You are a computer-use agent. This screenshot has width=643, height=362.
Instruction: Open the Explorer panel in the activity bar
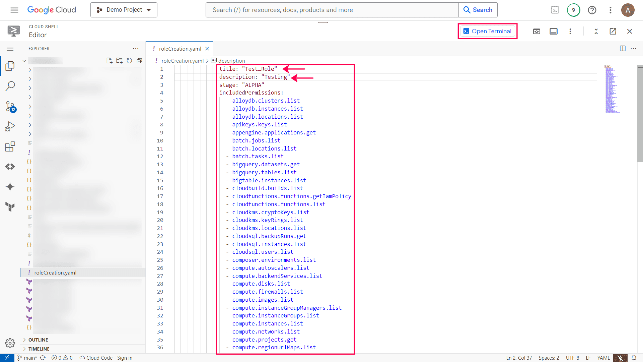(10, 66)
